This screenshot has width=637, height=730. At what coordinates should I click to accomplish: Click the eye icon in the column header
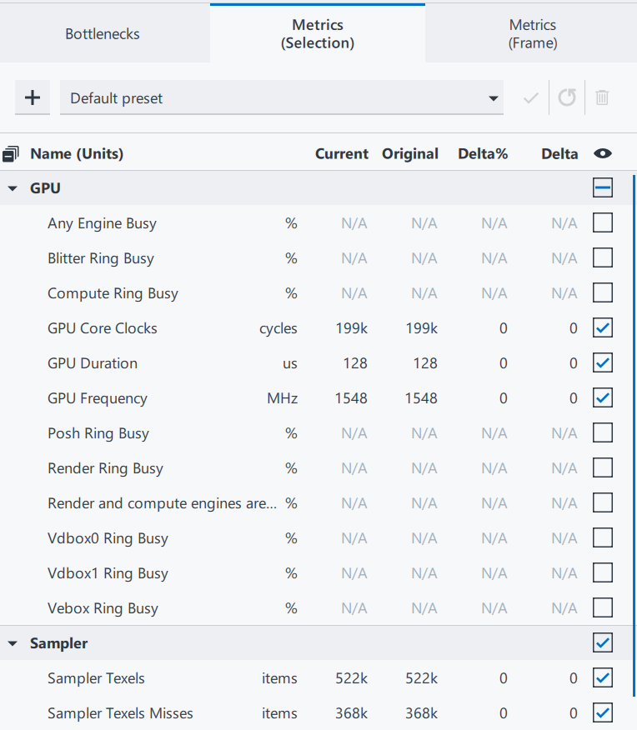click(x=602, y=153)
